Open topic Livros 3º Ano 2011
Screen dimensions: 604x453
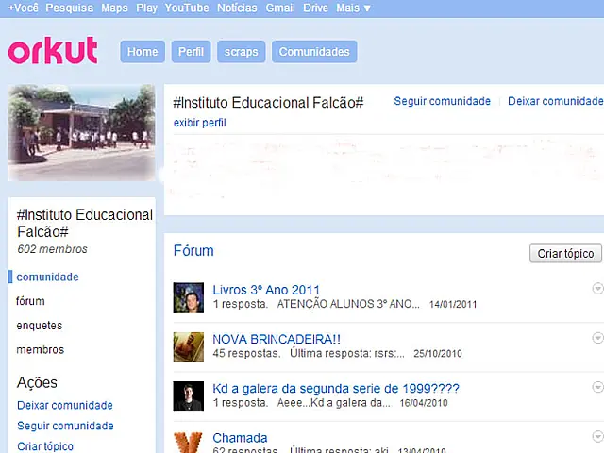[x=266, y=290]
